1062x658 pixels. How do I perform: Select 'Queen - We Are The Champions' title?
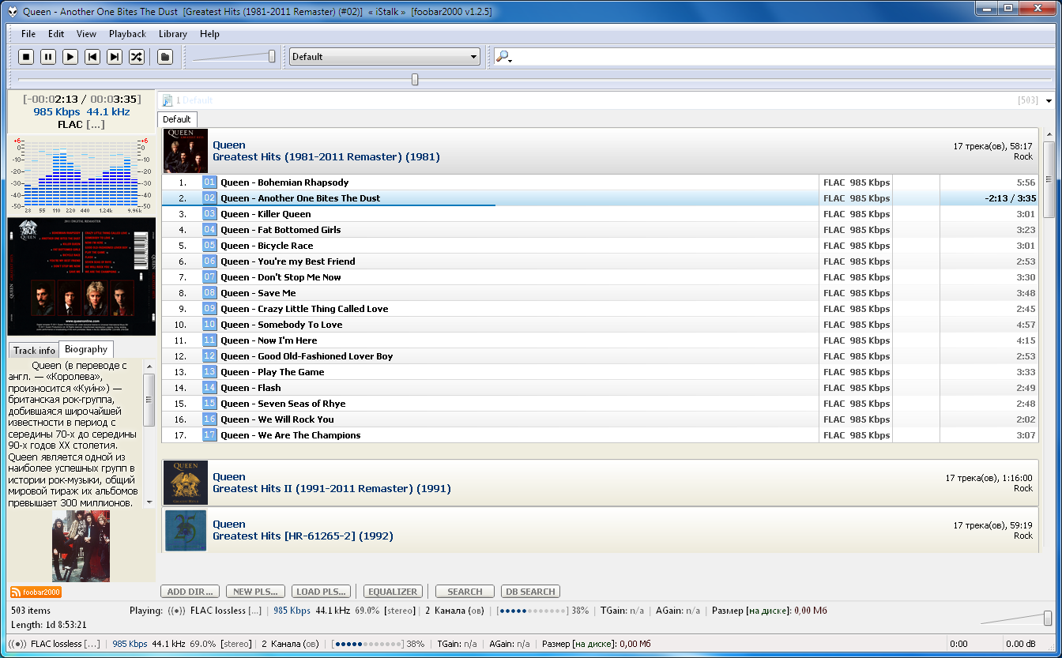tap(291, 435)
